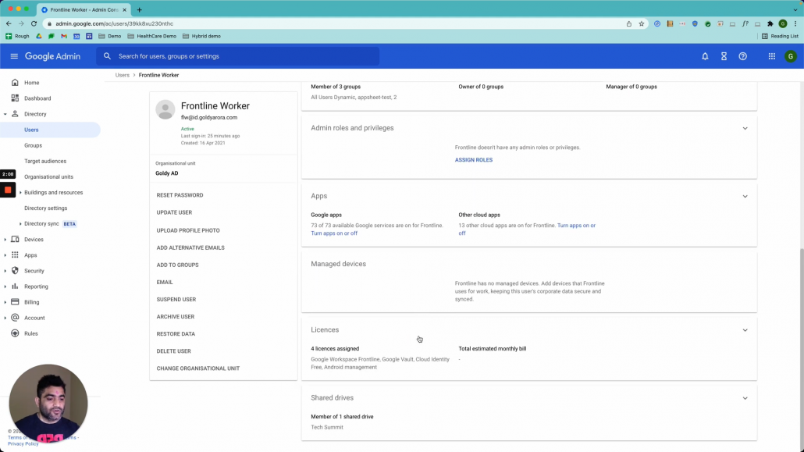Click the Apps grid sidebar icon
Screen dimensions: 804x452
15,255
